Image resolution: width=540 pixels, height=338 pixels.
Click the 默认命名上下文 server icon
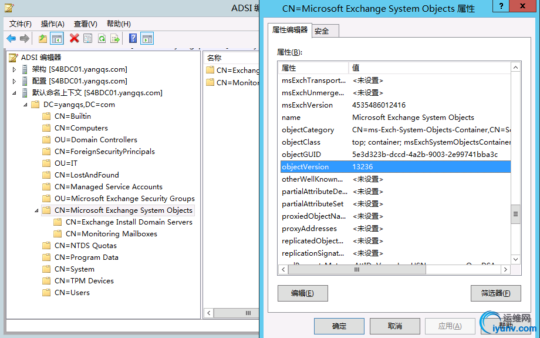(x=25, y=93)
